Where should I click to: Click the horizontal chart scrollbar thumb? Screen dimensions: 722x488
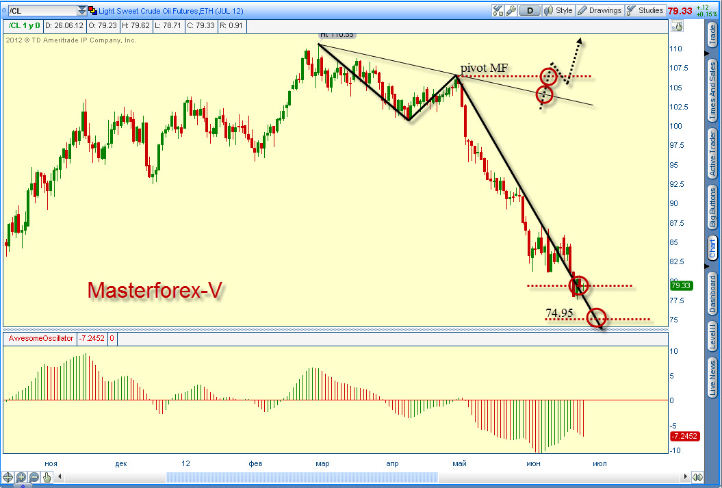point(302,478)
